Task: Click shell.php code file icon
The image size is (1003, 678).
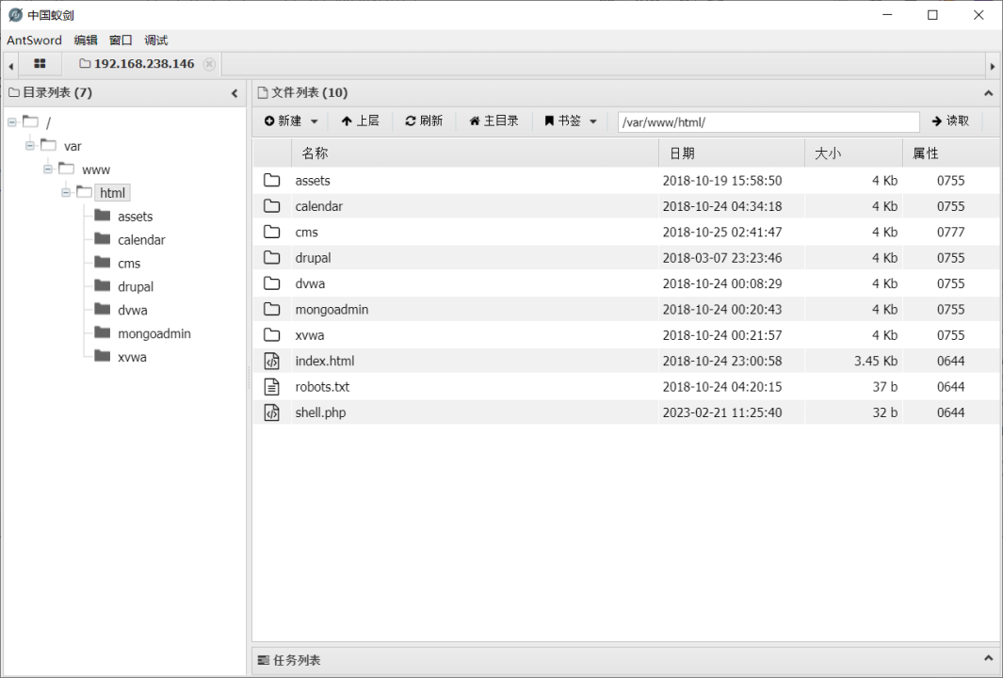Action: point(272,412)
